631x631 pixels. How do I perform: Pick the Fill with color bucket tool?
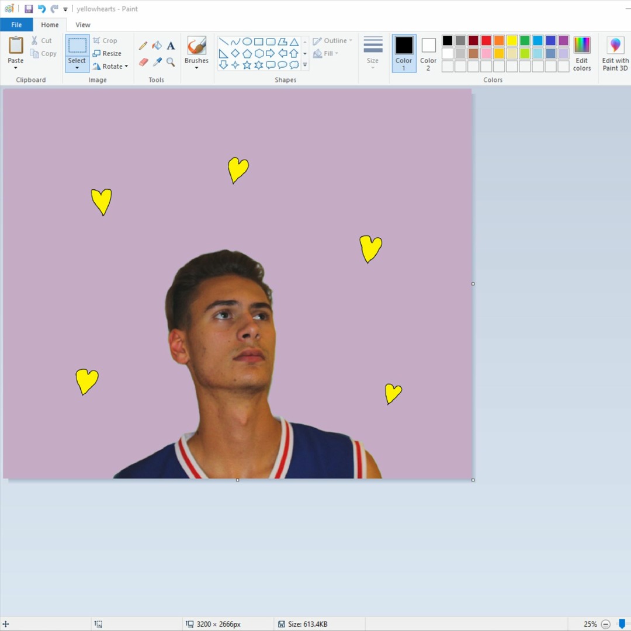[157, 46]
